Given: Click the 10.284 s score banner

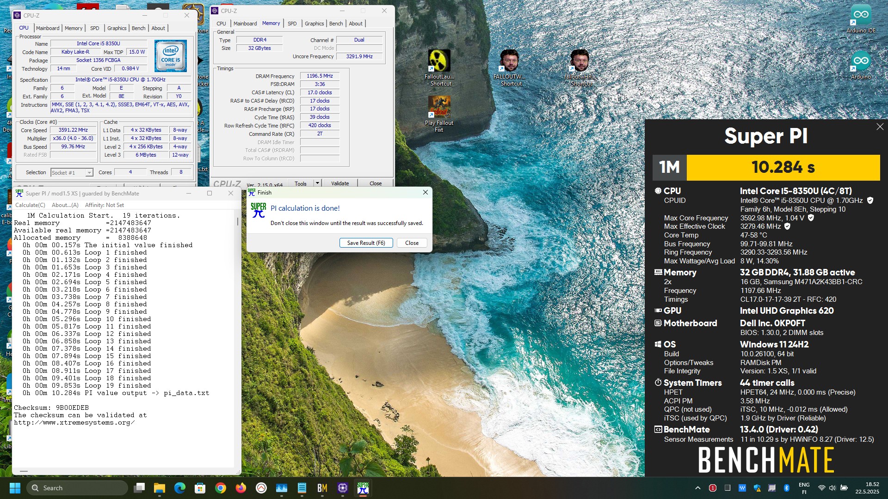Looking at the screenshot, I should point(783,167).
